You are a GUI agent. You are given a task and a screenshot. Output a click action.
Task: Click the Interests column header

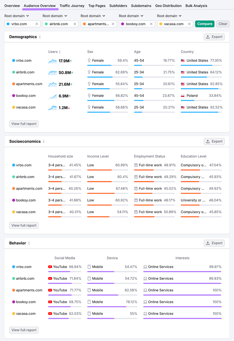point(183,258)
